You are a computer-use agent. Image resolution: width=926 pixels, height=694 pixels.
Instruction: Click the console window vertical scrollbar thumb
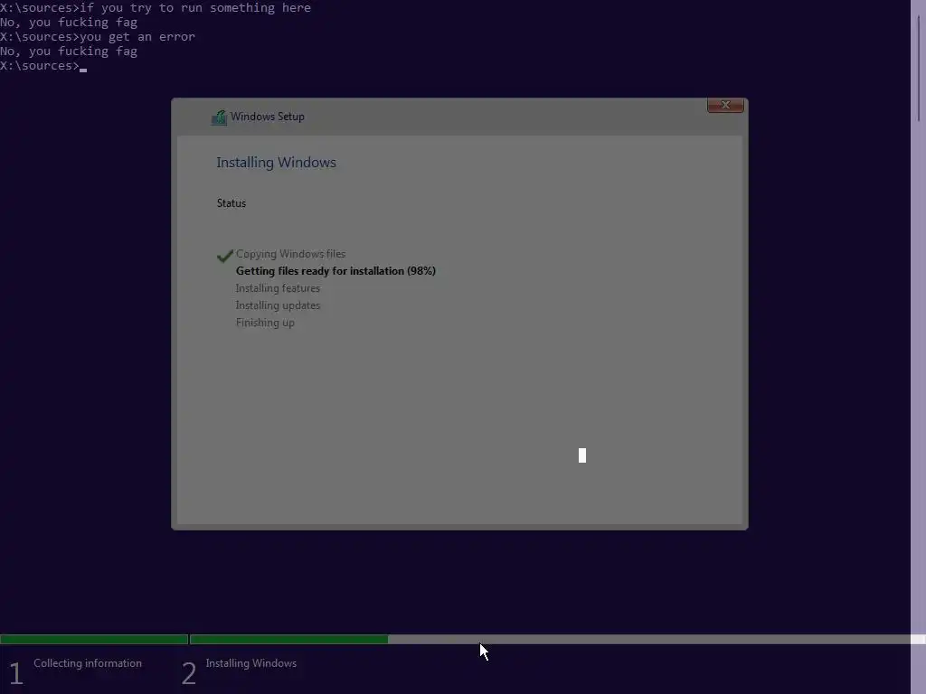(919, 68)
